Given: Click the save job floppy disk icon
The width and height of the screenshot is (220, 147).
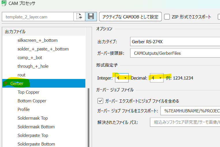Looking at the screenshot, I should (x=91, y=17).
